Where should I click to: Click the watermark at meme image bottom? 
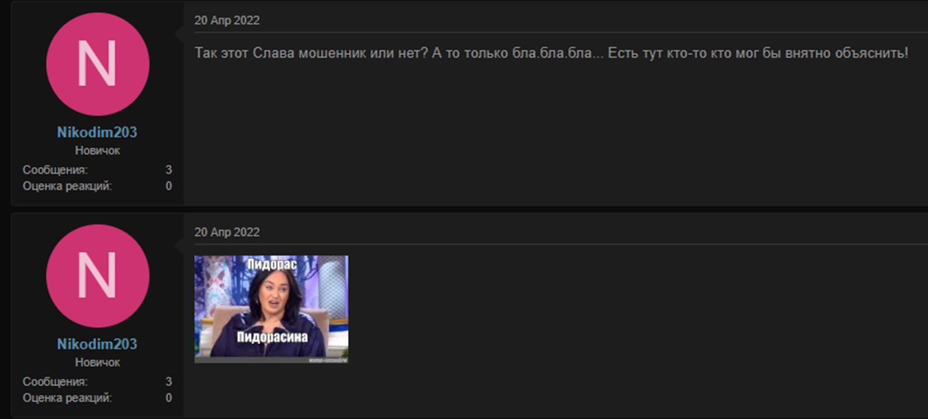(x=325, y=360)
